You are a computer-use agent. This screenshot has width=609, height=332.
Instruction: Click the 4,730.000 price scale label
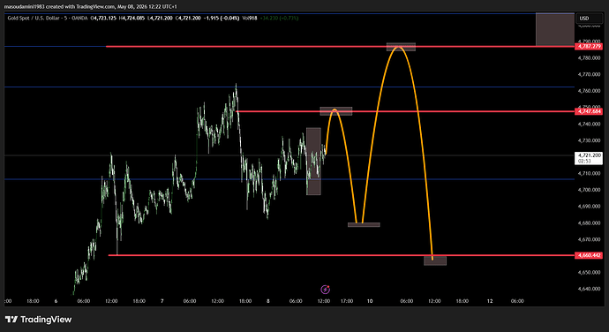(590, 140)
